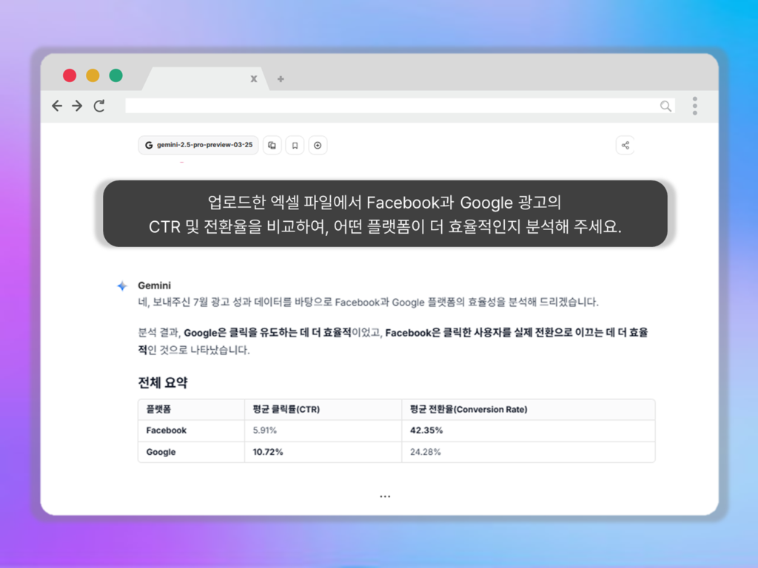Select the dark prompt bubble about Facebook and Google
758x568 pixels.
[x=385, y=214]
